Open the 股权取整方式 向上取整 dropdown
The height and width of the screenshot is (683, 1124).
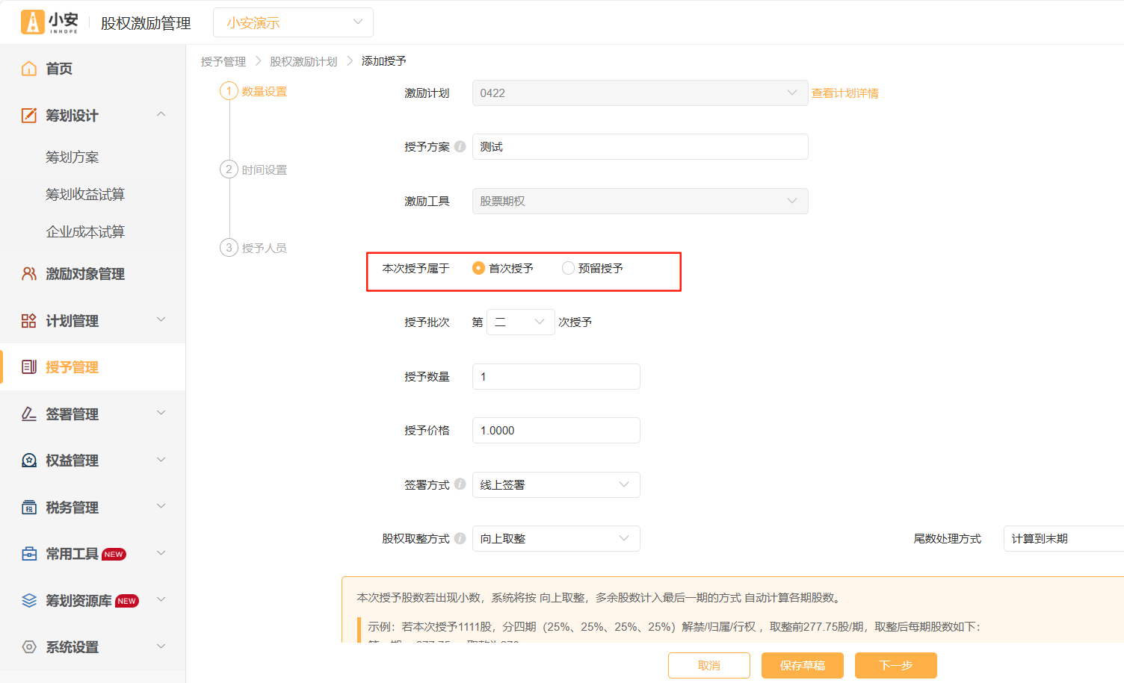(556, 538)
